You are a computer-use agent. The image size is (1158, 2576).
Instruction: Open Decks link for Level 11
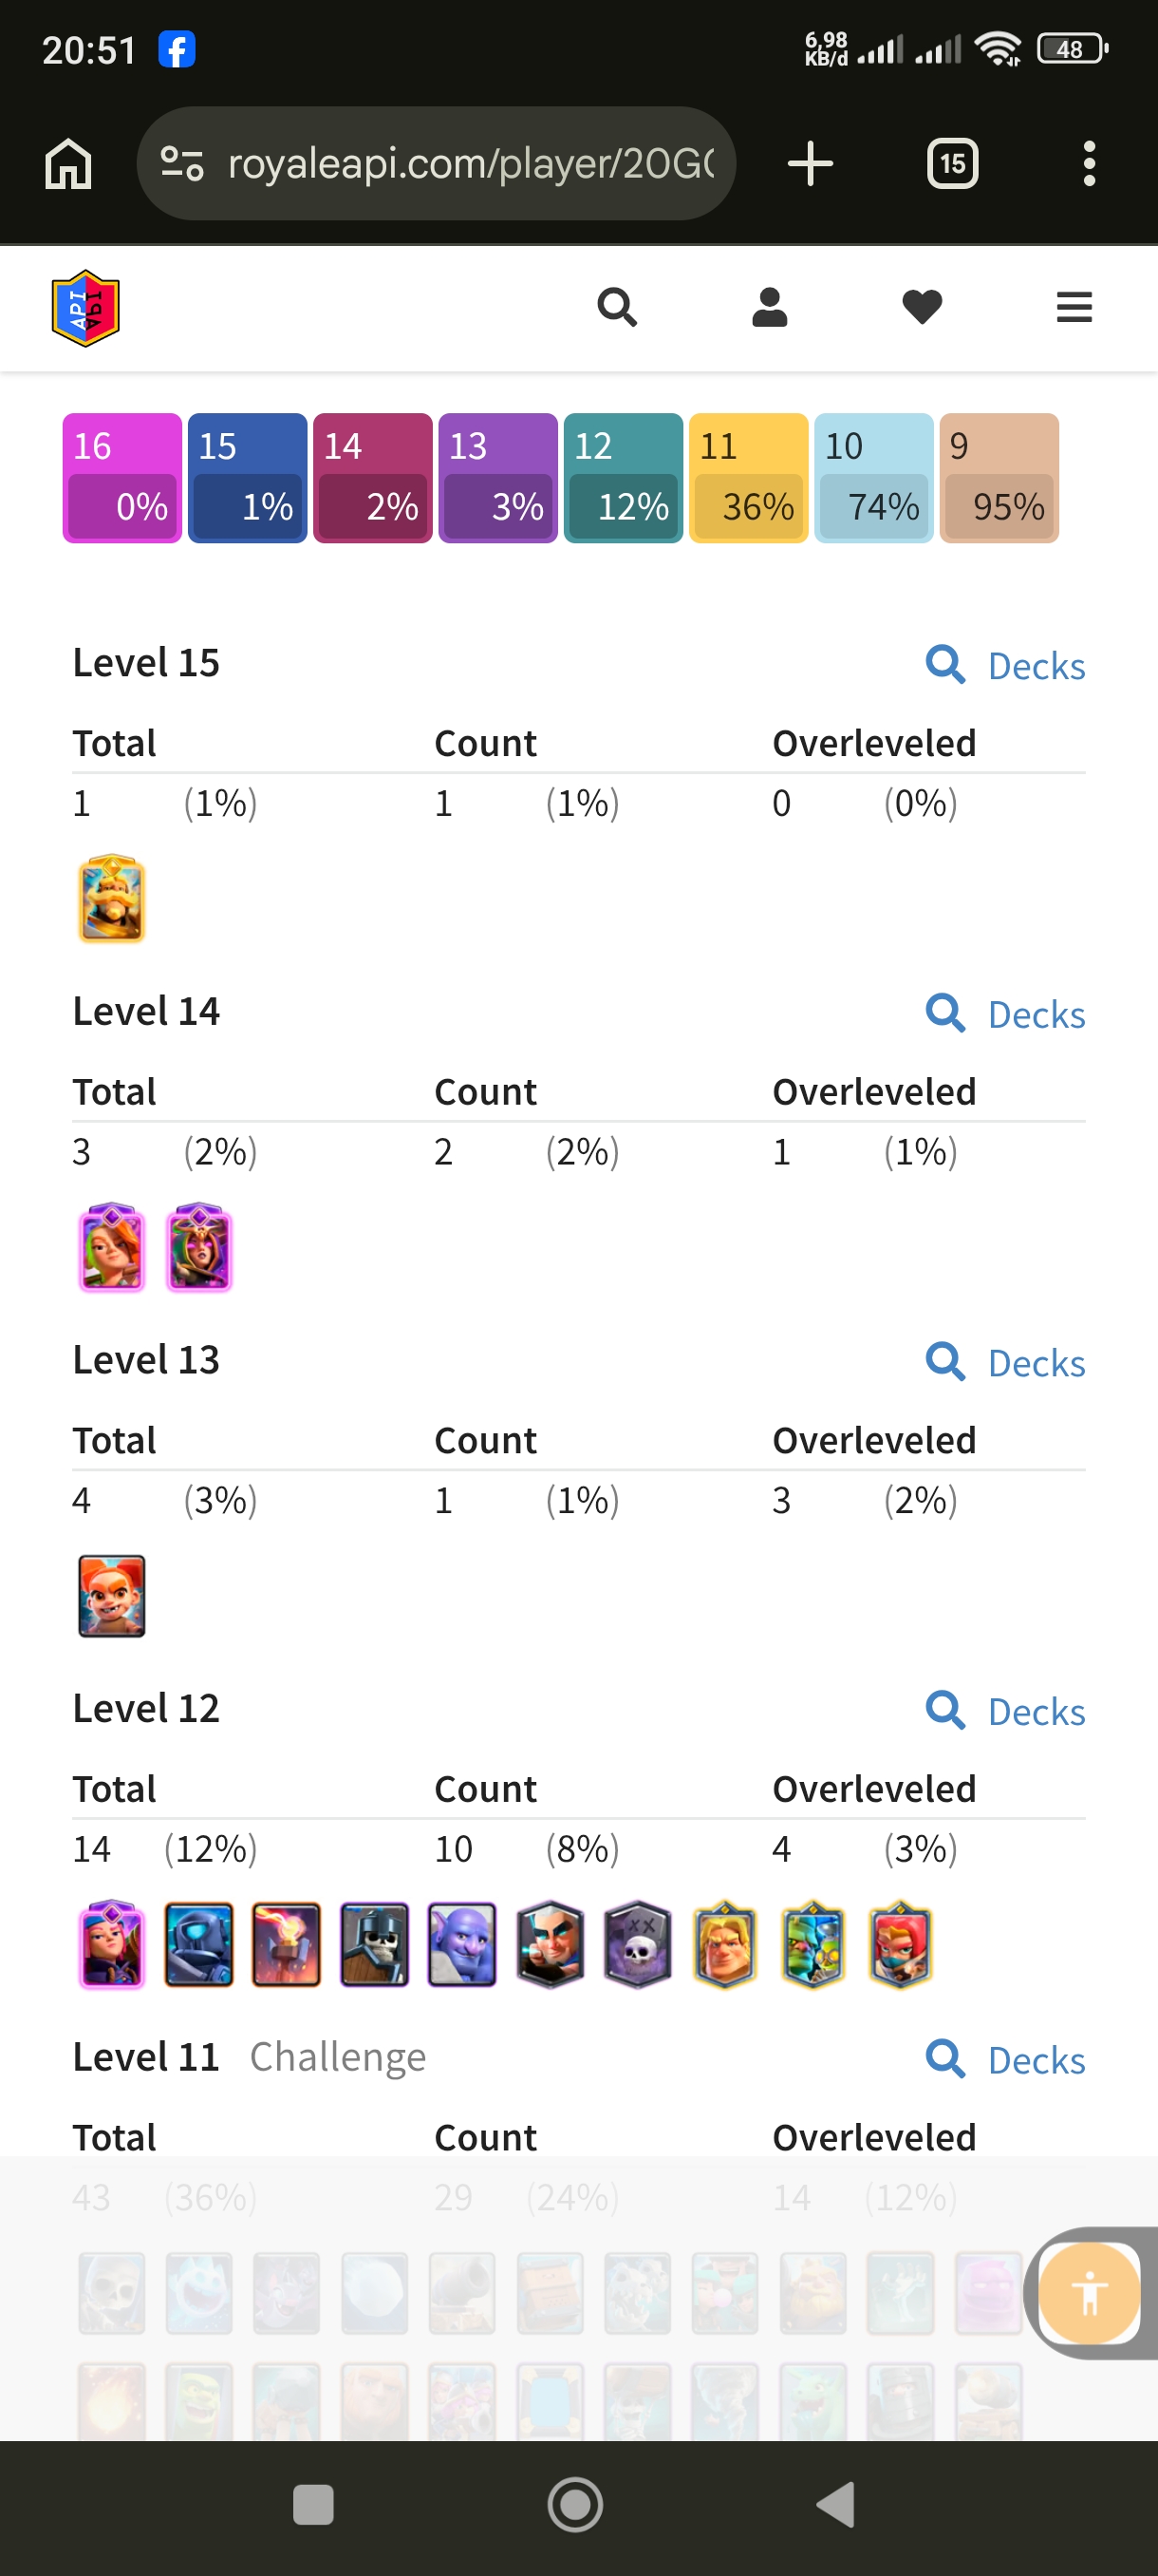pos(1005,2059)
